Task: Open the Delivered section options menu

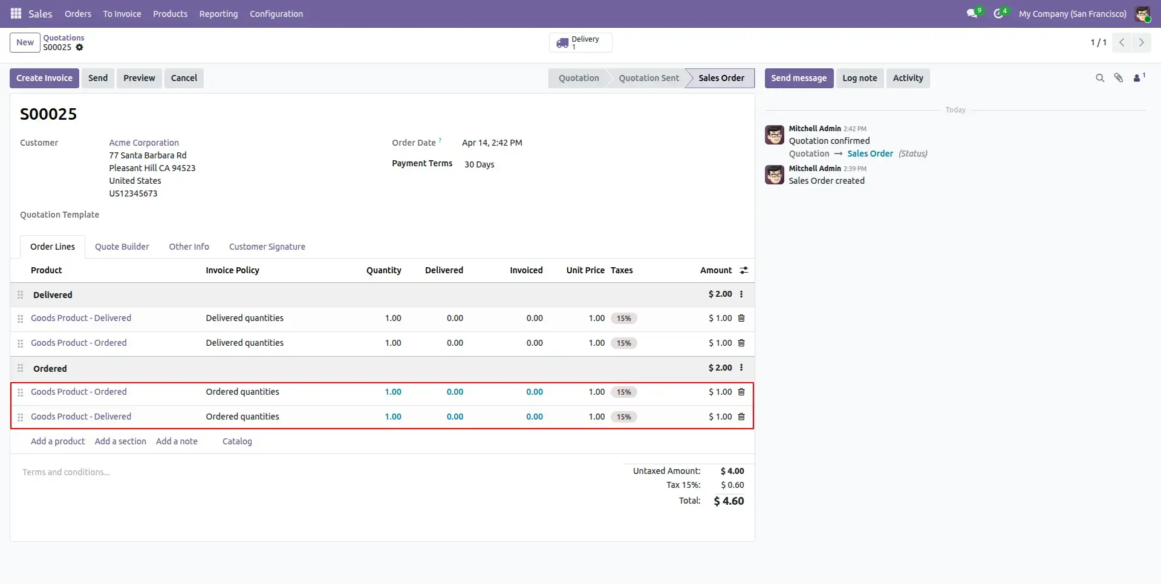Action: 741,294
